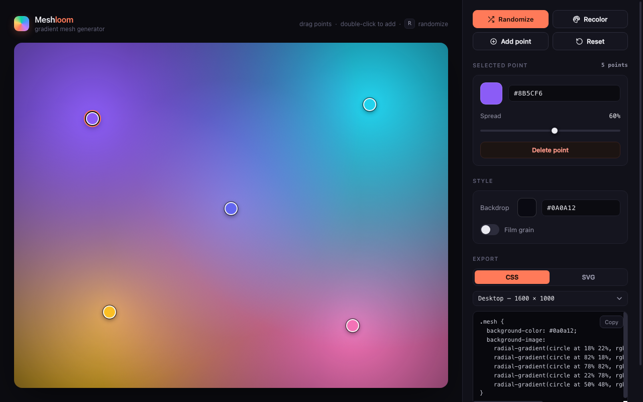Click the 60% spread value
Image resolution: width=643 pixels, height=402 pixels.
[614, 116]
